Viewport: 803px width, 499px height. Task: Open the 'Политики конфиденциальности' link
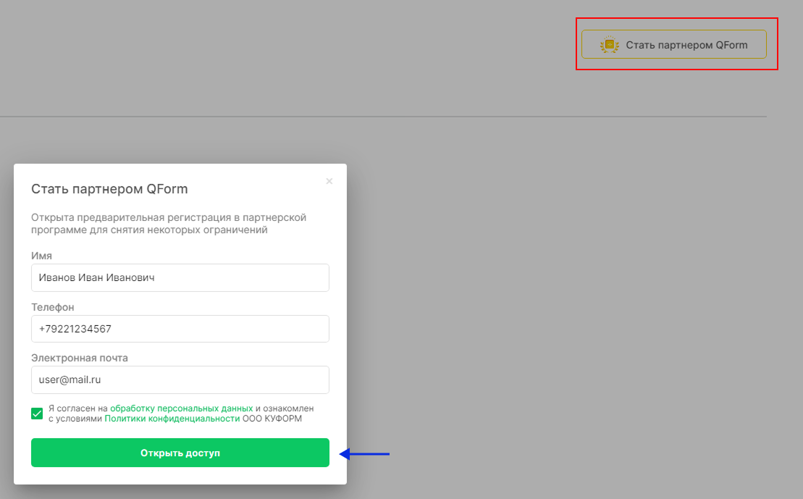click(172, 419)
